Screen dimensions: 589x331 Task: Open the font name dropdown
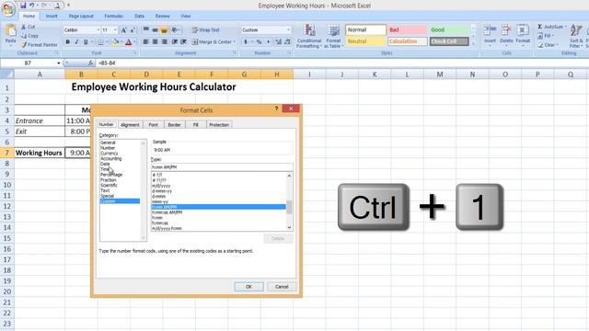click(x=98, y=30)
